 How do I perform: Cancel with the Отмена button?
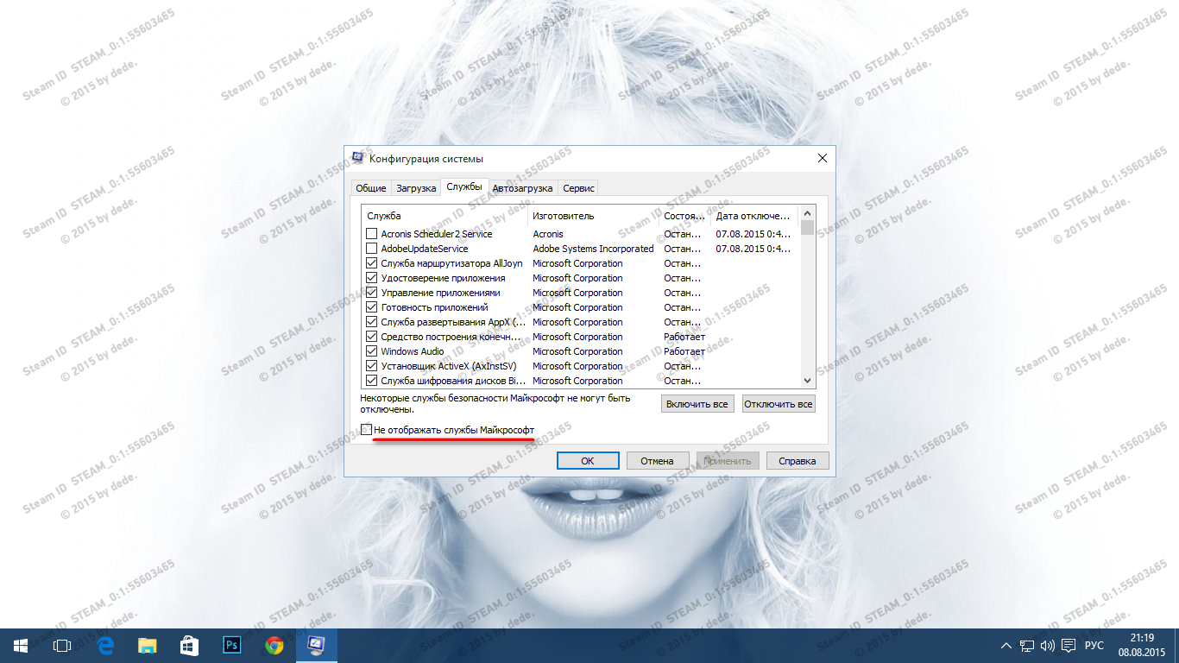tap(658, 461)
